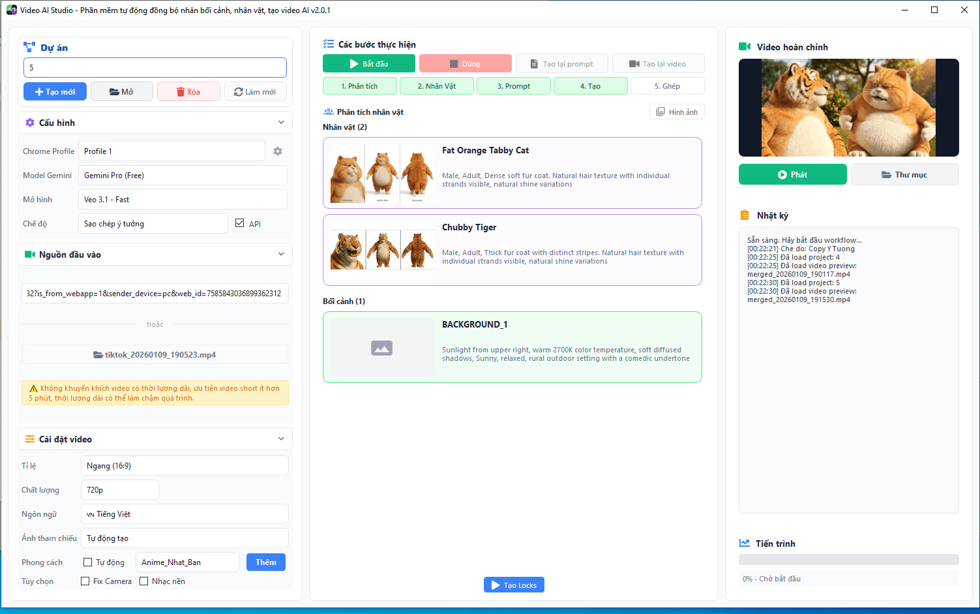Delete the project using the Xóa button
Screen dimensions: 980x614
pyautogui.click(x=188, y=92)
